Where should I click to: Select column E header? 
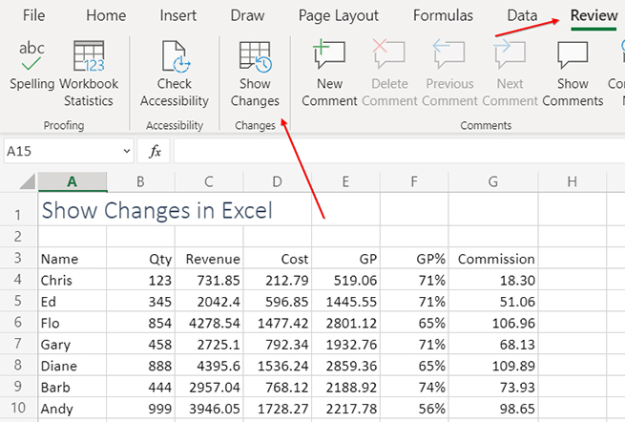click(345, 182)
